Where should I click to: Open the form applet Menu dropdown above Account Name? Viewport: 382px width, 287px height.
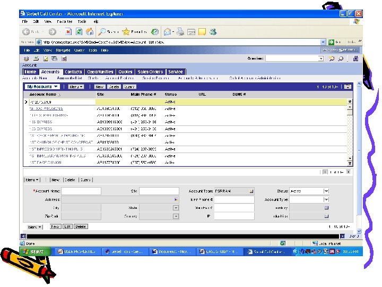coord(32,180)
